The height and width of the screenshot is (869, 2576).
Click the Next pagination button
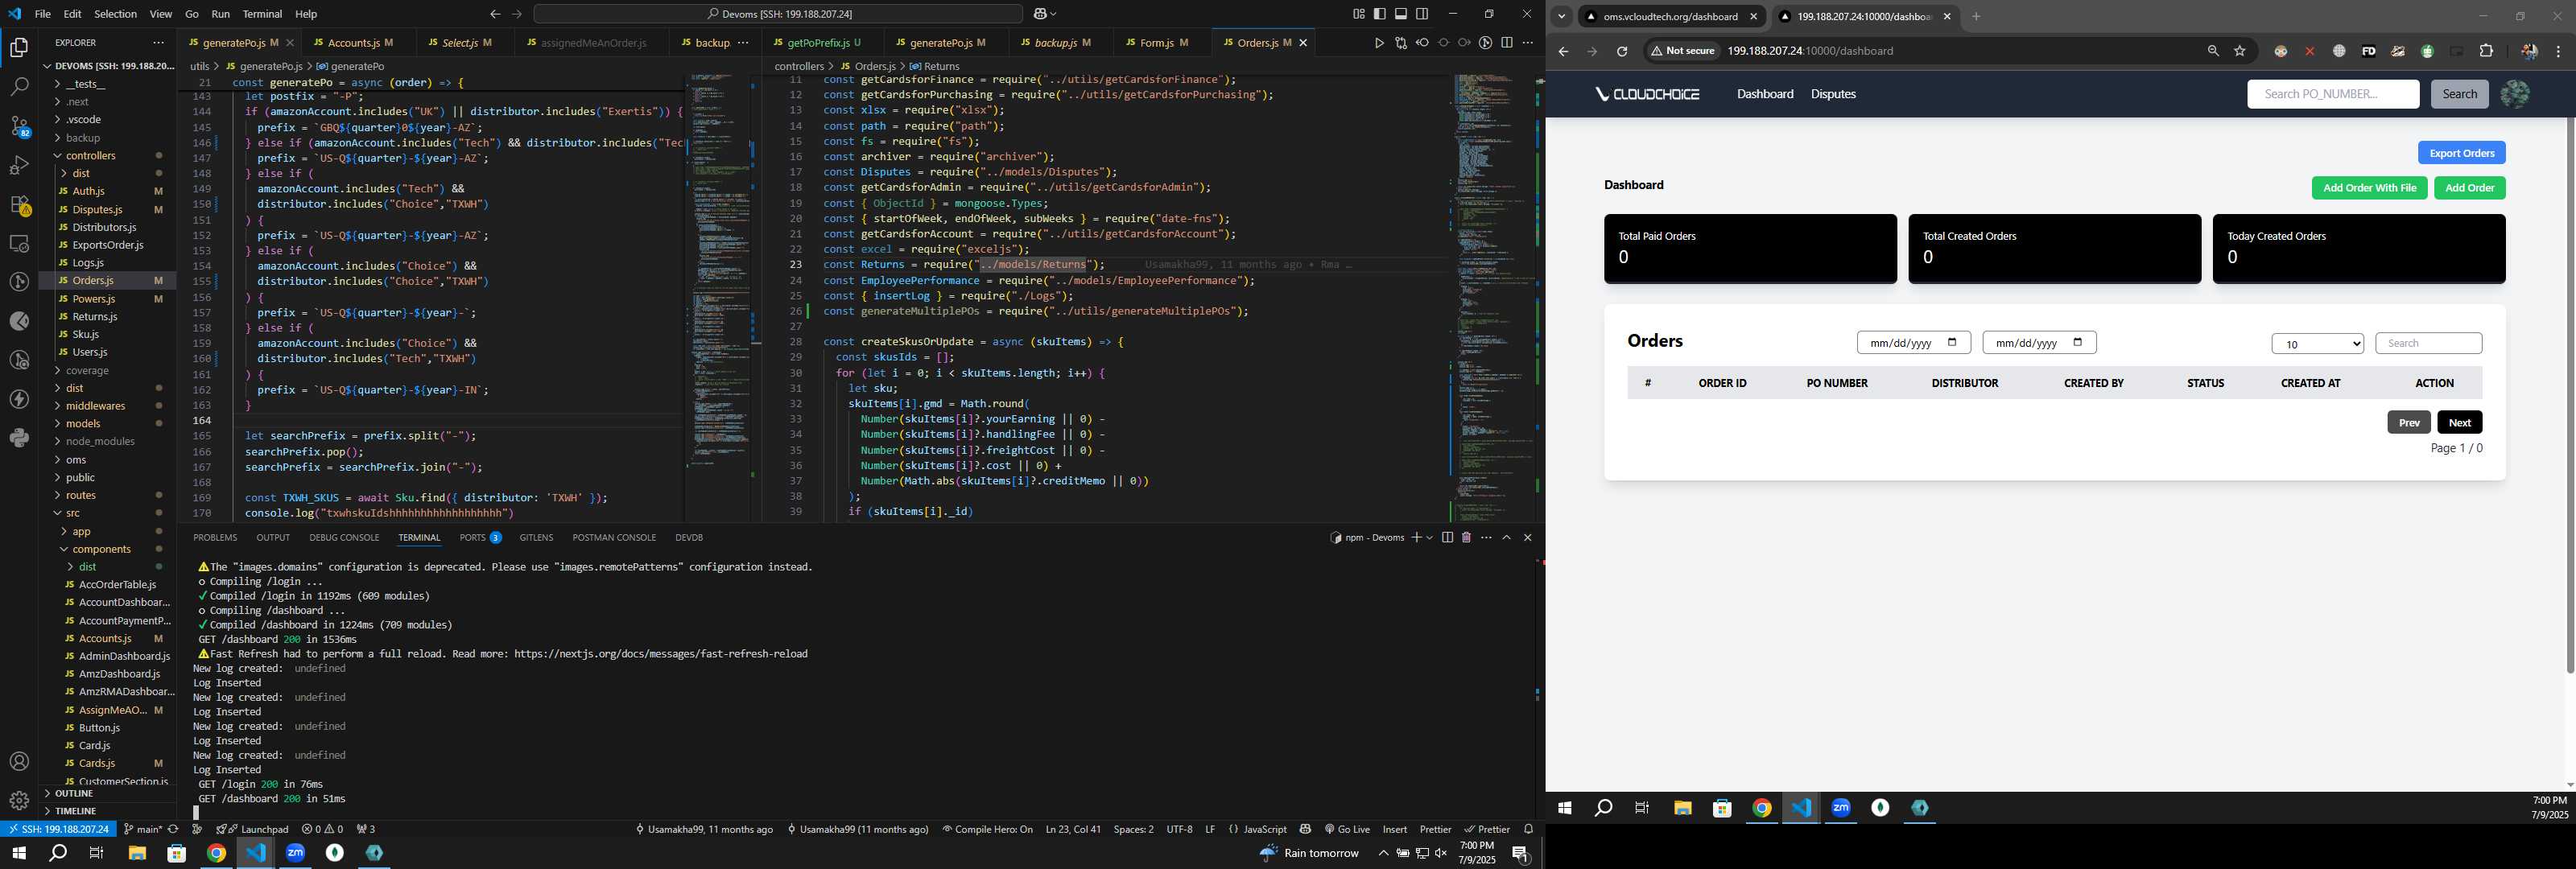point(2459,422)
